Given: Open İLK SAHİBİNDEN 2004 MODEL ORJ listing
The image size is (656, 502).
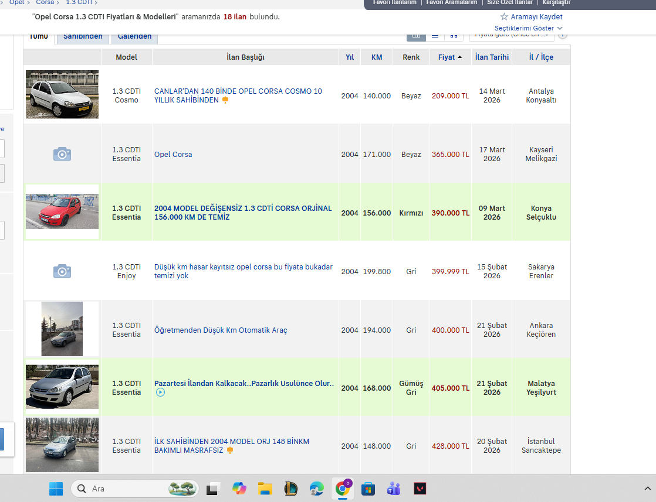Looking at the screenshot, I should [x=231, y=446].
